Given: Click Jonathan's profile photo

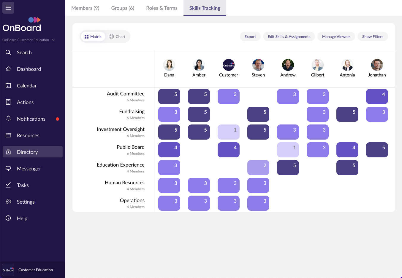Looking at the screenshot, I should click(x=377, y=65).
